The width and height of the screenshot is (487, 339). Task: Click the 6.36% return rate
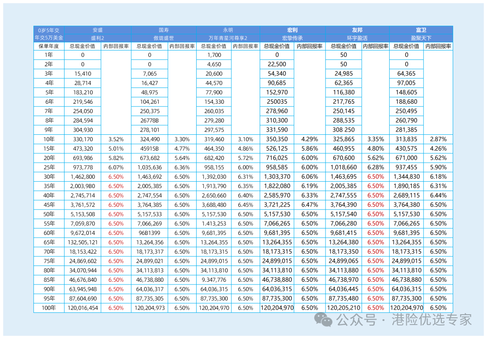tap(182, 167)
